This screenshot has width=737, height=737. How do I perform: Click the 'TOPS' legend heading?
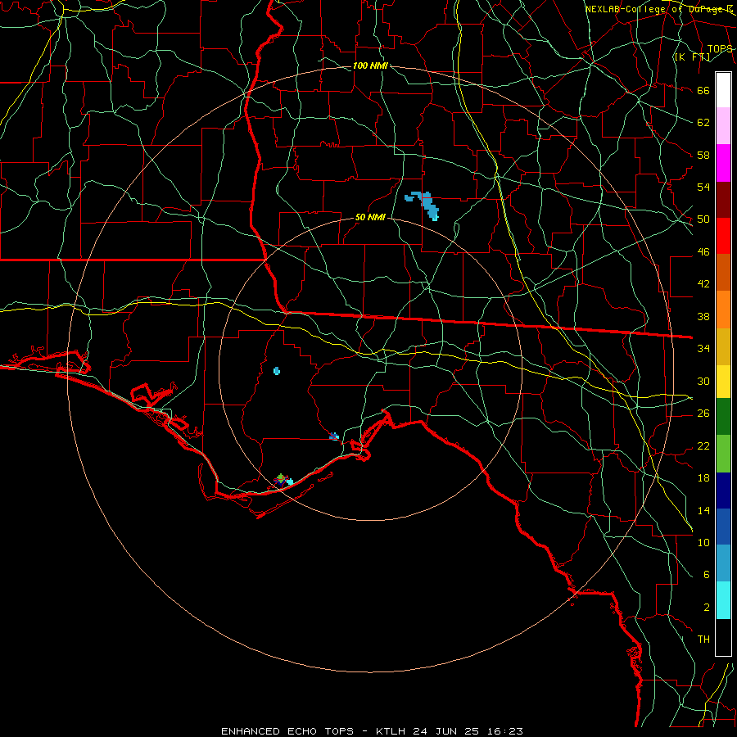click(720, 48)
